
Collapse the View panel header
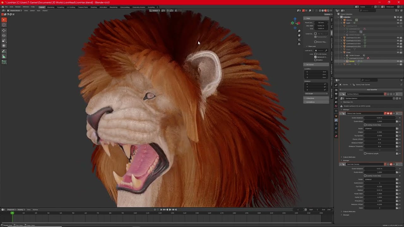pos(316,18)
